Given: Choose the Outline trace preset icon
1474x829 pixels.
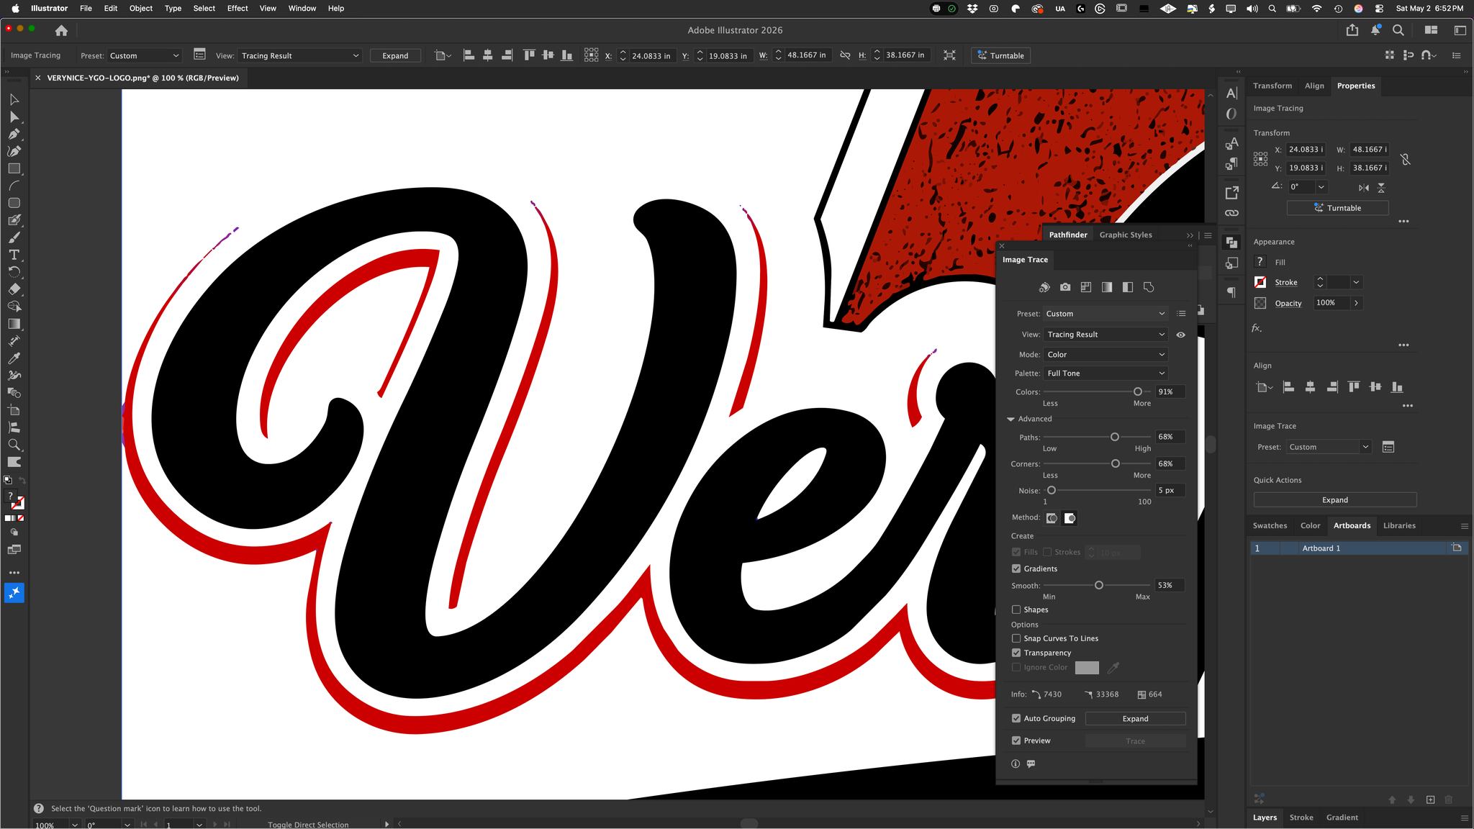Looking at the screenshot, I should (1149, 287).
